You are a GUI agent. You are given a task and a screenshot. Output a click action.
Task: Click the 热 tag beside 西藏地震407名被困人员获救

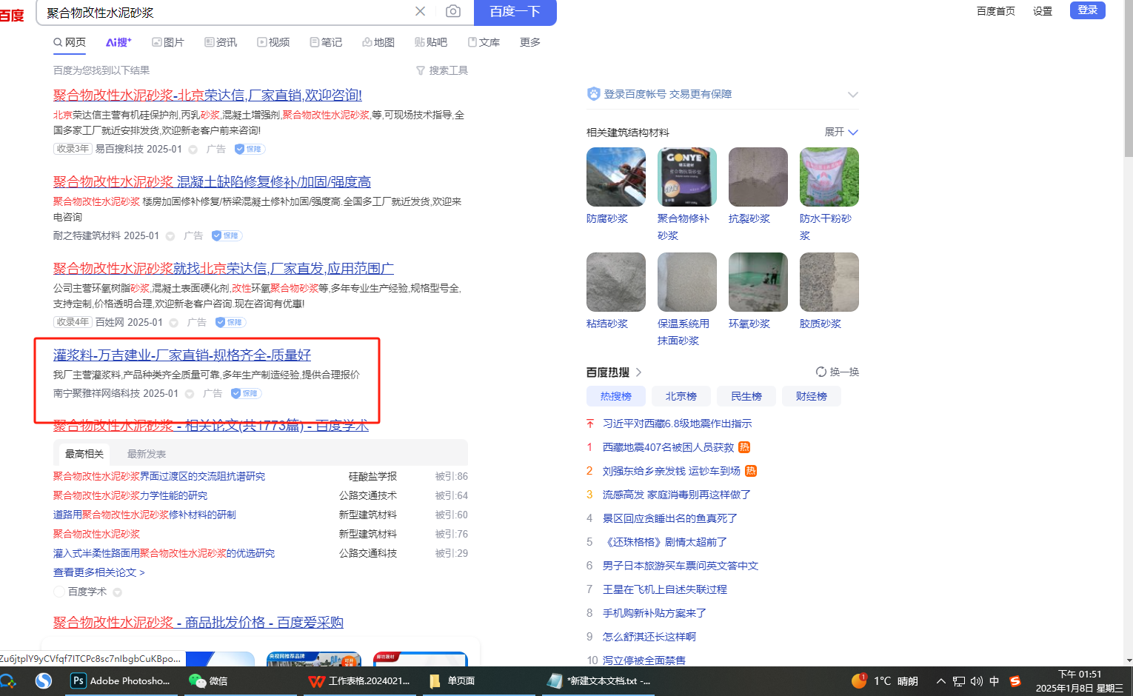(744, 447)
